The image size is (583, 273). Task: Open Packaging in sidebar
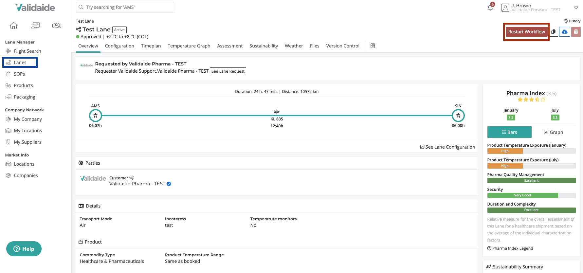pos(20,97)
